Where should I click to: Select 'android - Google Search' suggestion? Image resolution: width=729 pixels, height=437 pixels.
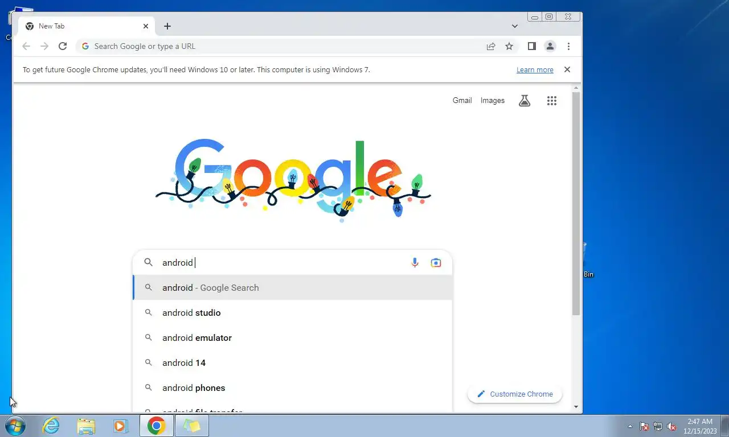coord(293,287)
